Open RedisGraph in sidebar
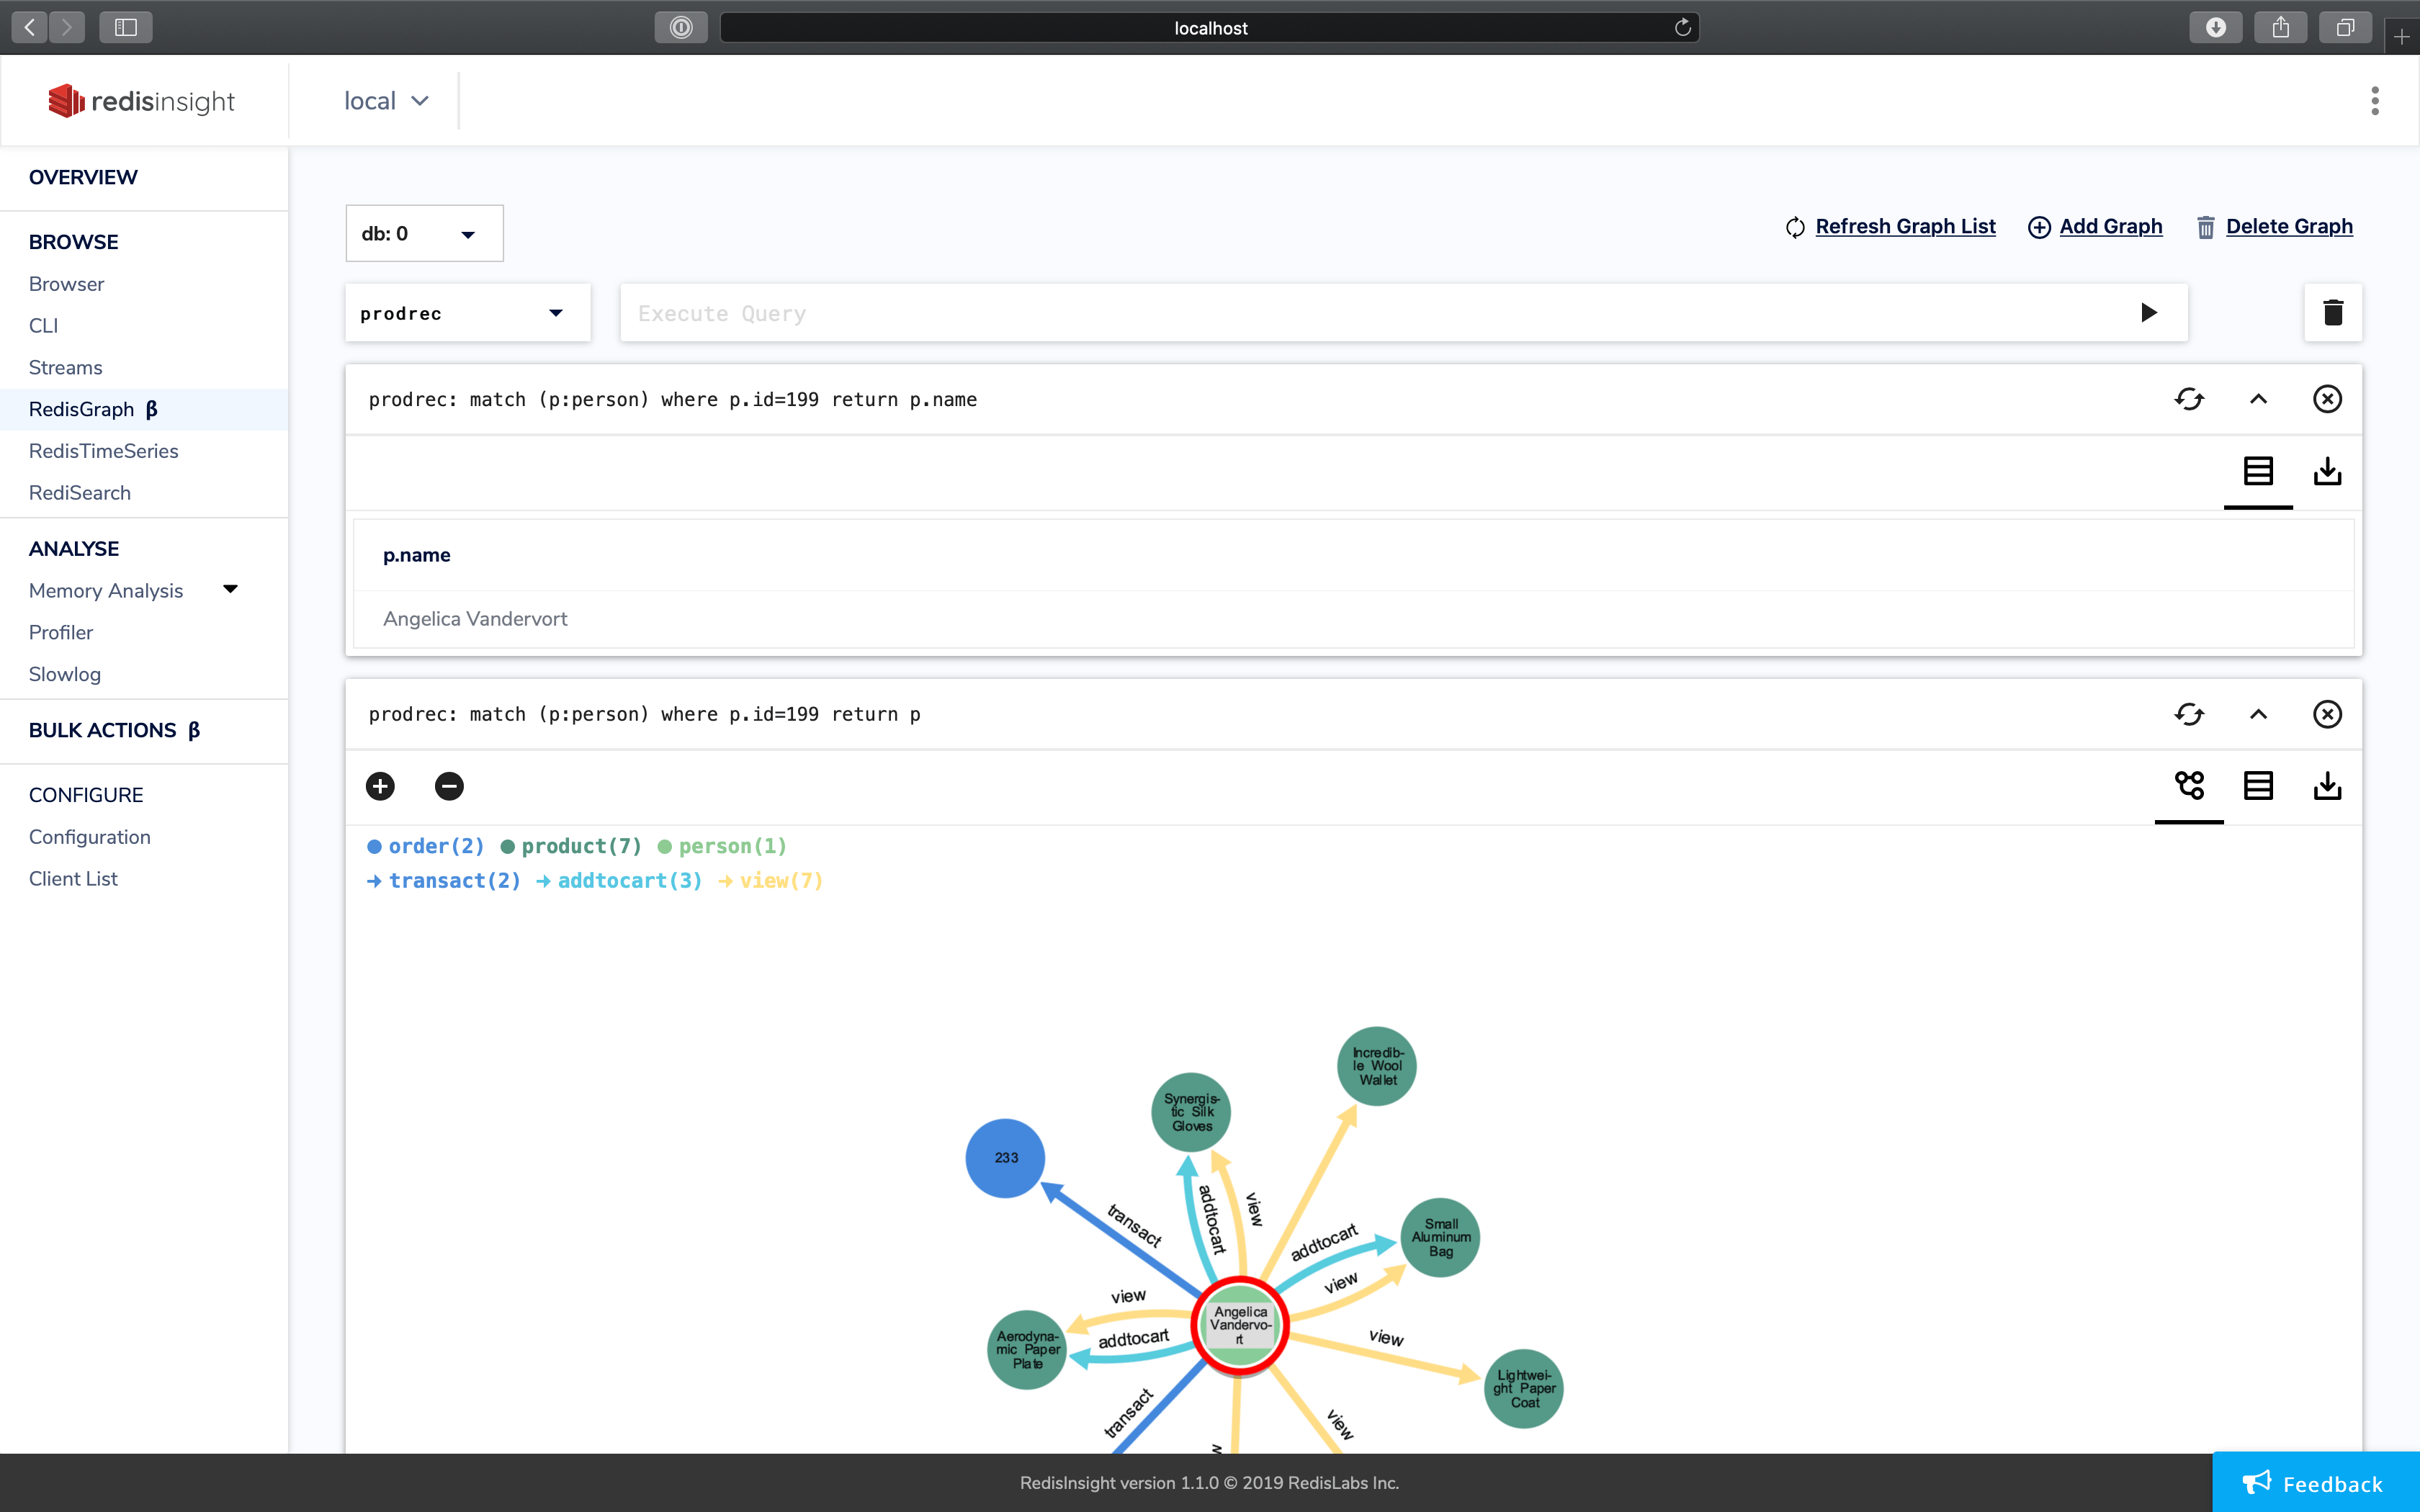 coord(92,409)
